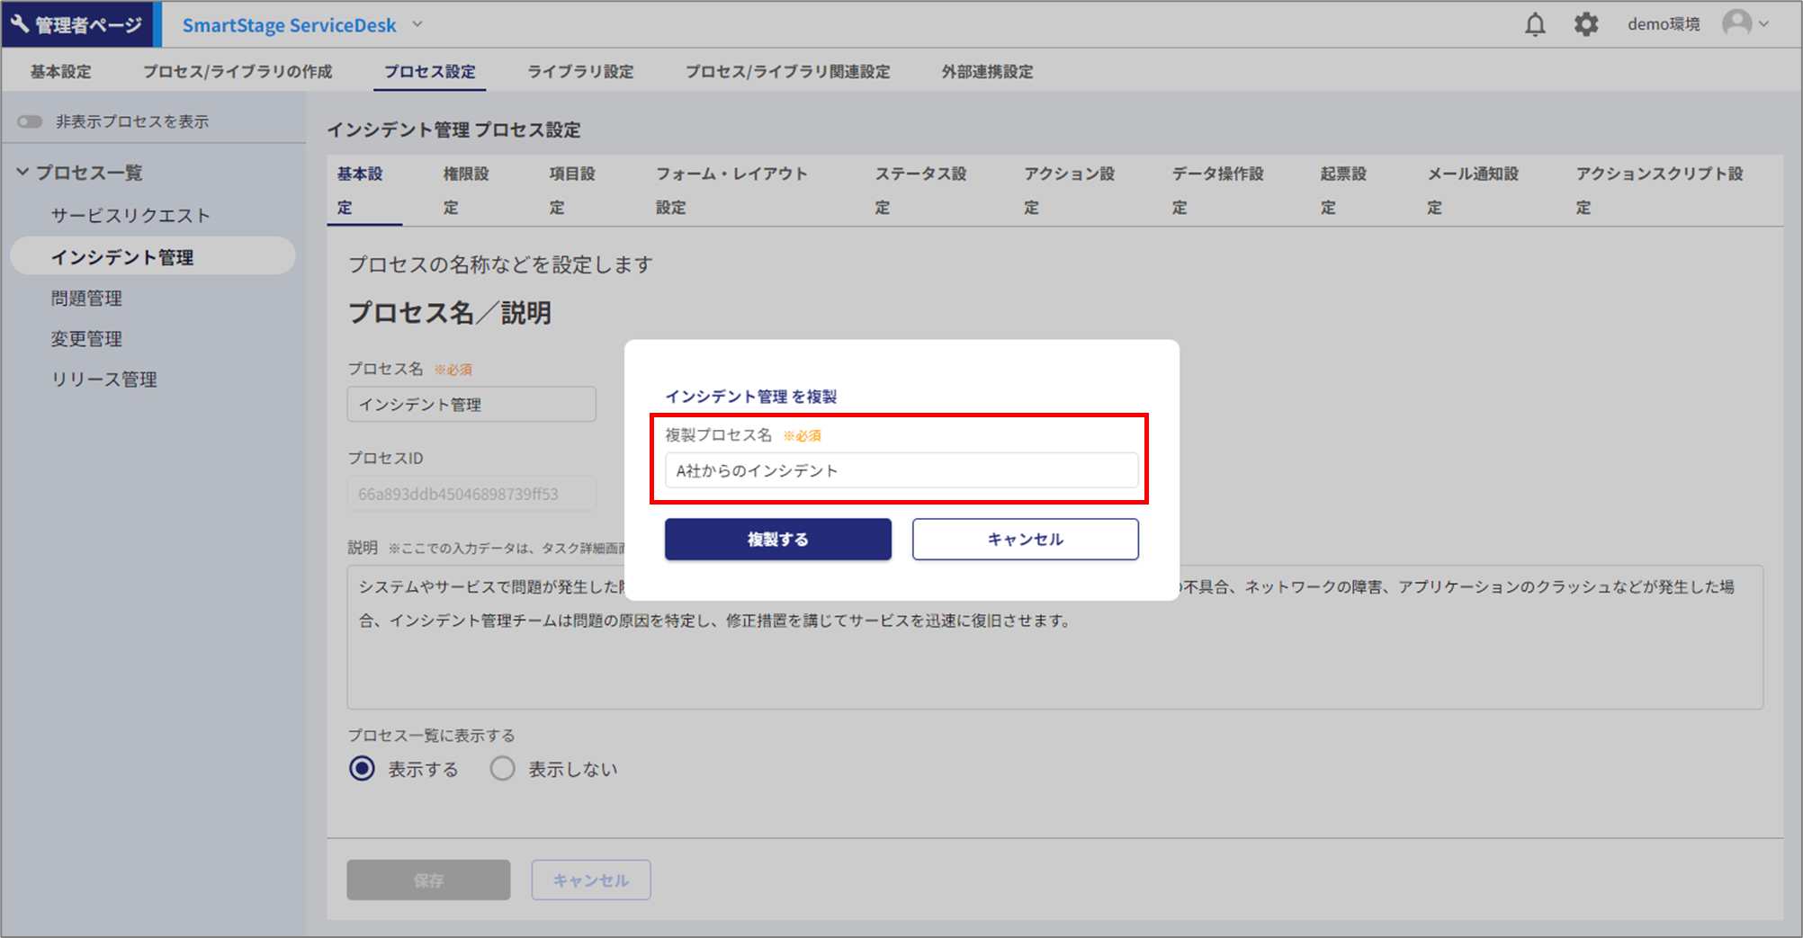Cancel the duplicate process dialog
Screen dimensions: 1803x938
[1025, 539]
